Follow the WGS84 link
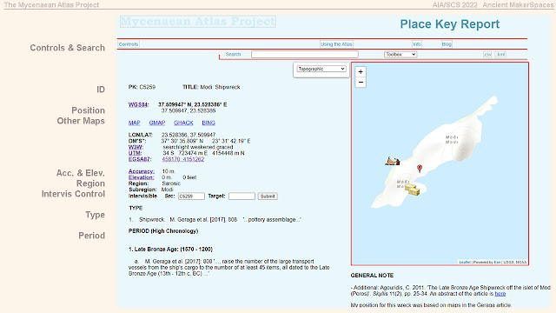 pos(138,104)
